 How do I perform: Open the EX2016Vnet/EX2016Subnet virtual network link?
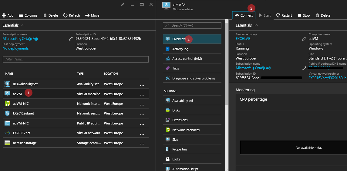pyautogui.click(x=328, y=78)
